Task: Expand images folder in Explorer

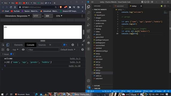Action: coord(98,18)
